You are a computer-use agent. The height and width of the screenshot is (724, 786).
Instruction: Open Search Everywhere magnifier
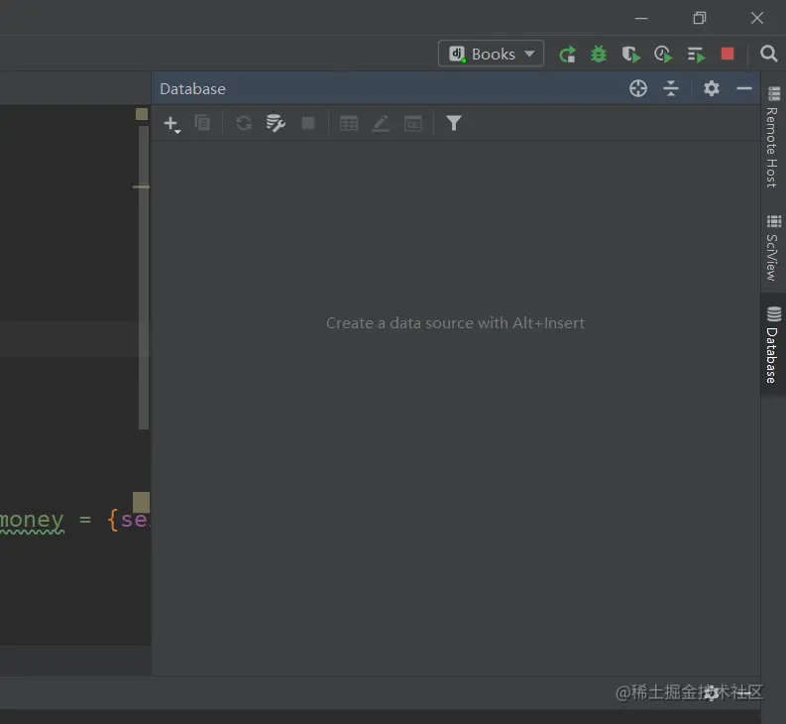click(x=768, y=54)
